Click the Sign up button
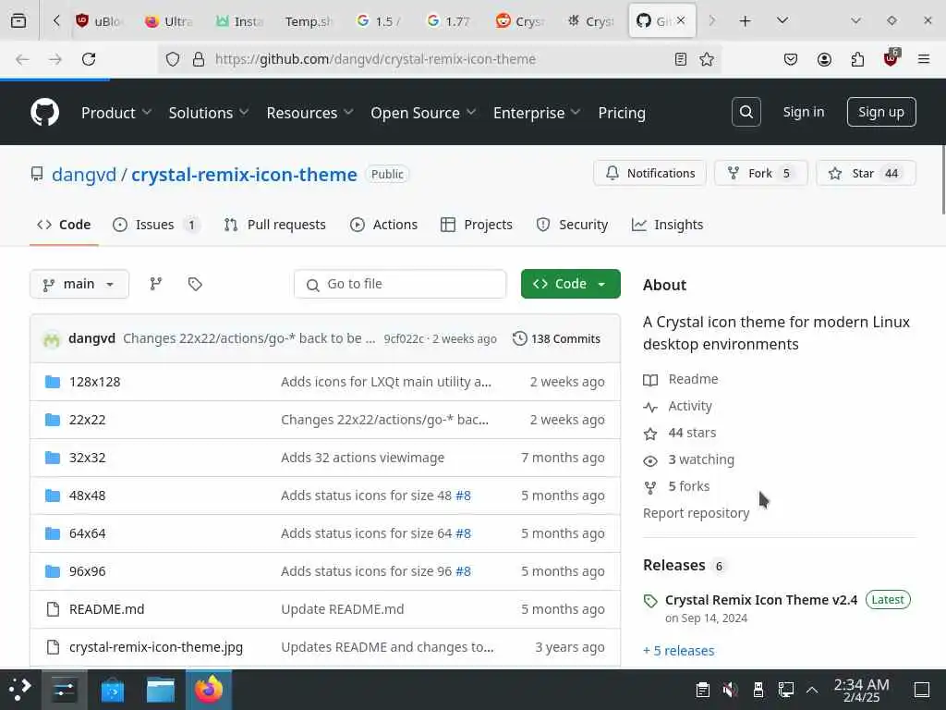This screenshot has height=710, width=946. pos(880,112)
